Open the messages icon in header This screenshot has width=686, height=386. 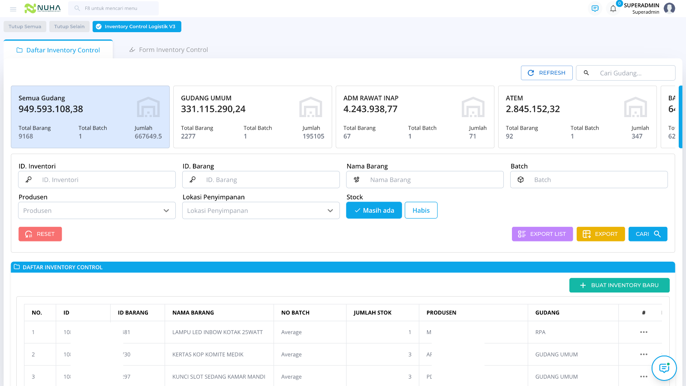pos(595,9)
